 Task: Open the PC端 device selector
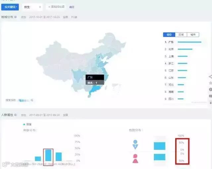74,17
